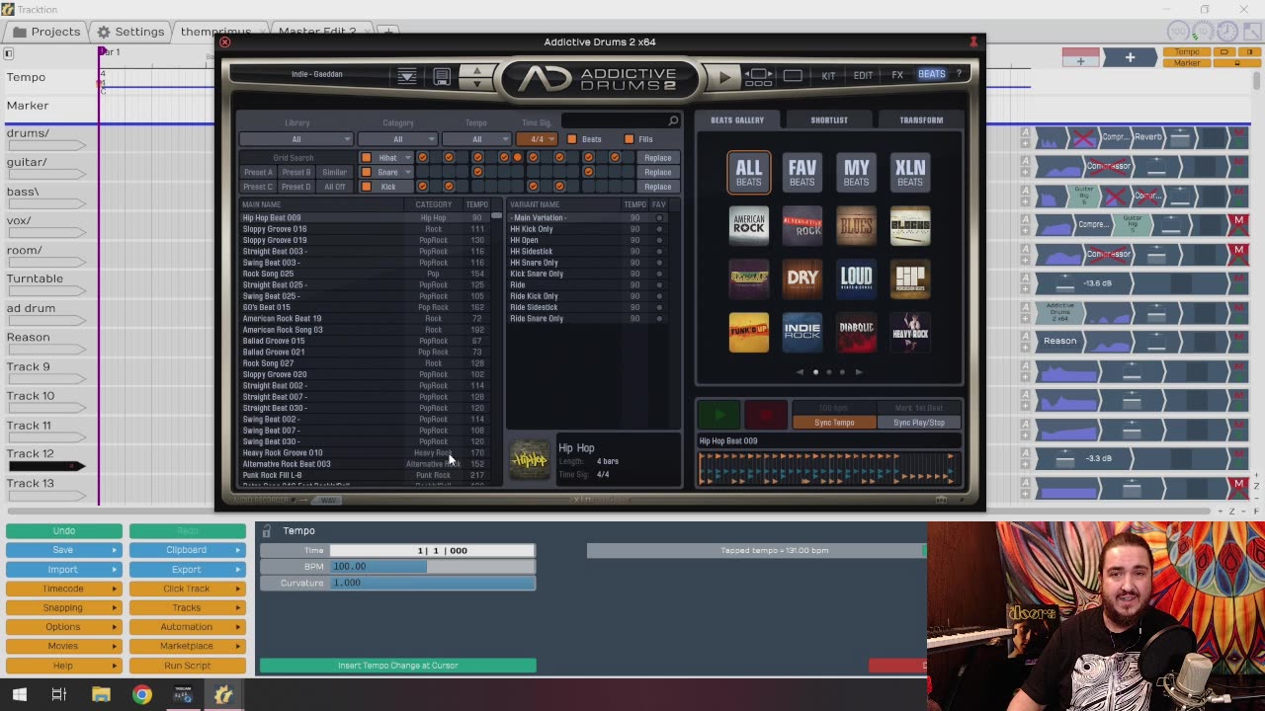Viewport: 1265px width, 711px height.
Task: Adjust the BPM slider in Tempo panel
Action: pos(433,567)
